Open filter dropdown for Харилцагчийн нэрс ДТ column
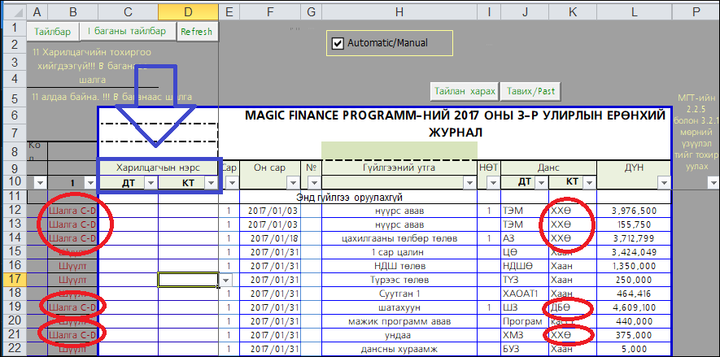Image resolution: width=720 pixels, height=357 pixels. point(150,184)
